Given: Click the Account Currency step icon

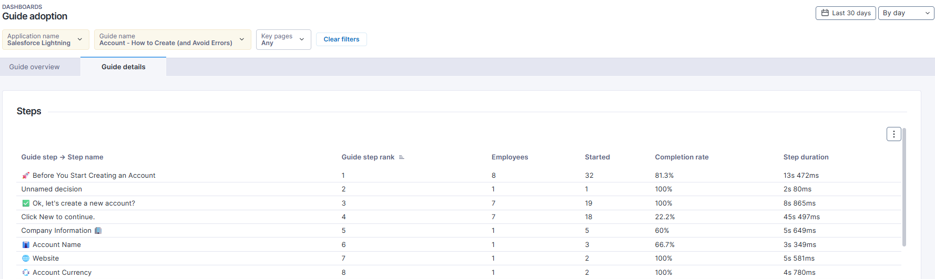Looking at the screenshot, I should 26,273.
